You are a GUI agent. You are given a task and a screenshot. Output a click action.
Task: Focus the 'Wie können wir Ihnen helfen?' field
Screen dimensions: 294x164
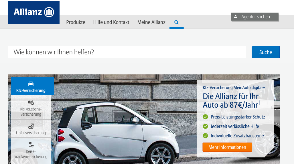click(x=127, y=52)
